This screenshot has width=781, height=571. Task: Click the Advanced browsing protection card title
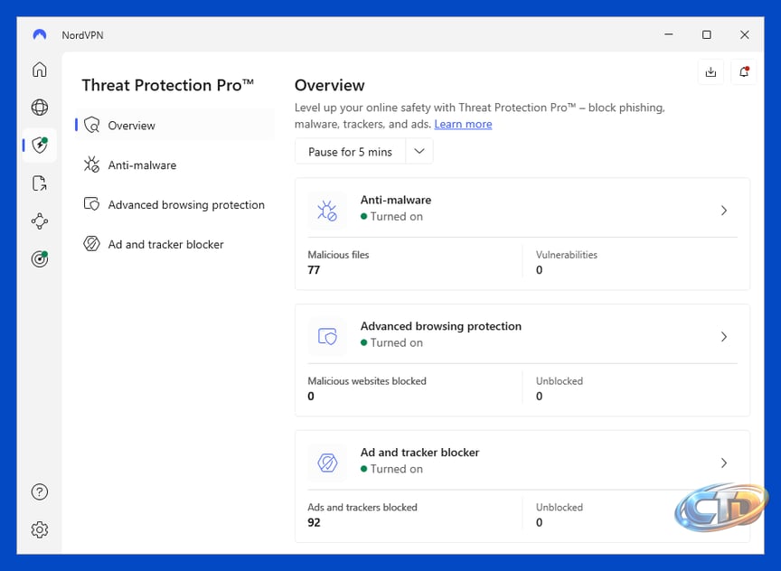[x=441, y=326]
